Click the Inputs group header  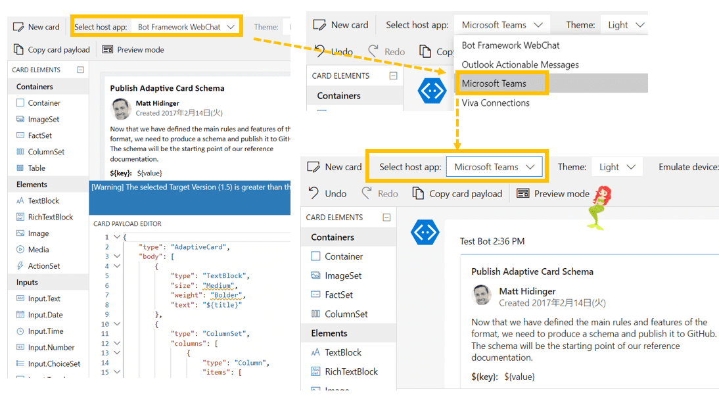(48, 282)
